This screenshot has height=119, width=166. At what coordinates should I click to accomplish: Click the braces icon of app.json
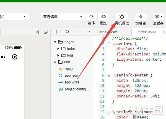click(60, 75)
